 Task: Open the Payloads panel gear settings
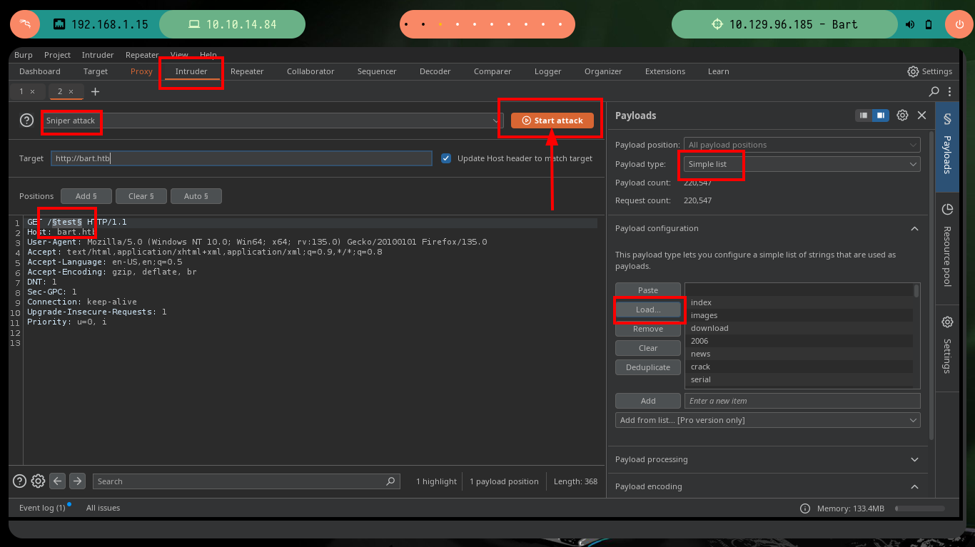[902, 115]
